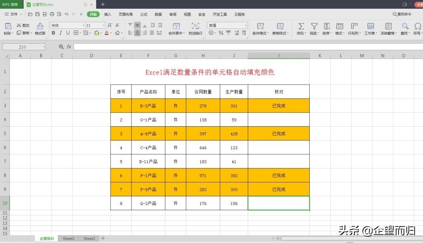The image size is (423, 243).
Task: Click the Symbol (符号) omega icon
Action: [x=417, y=26]
